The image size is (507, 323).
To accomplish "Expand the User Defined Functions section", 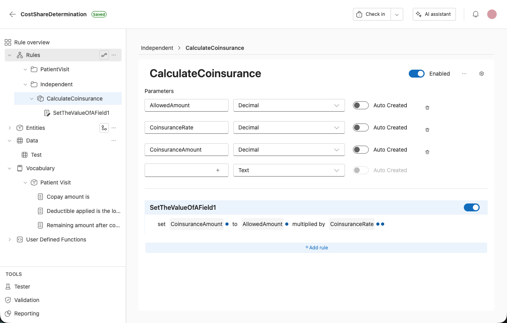I will tap(10, 239).
